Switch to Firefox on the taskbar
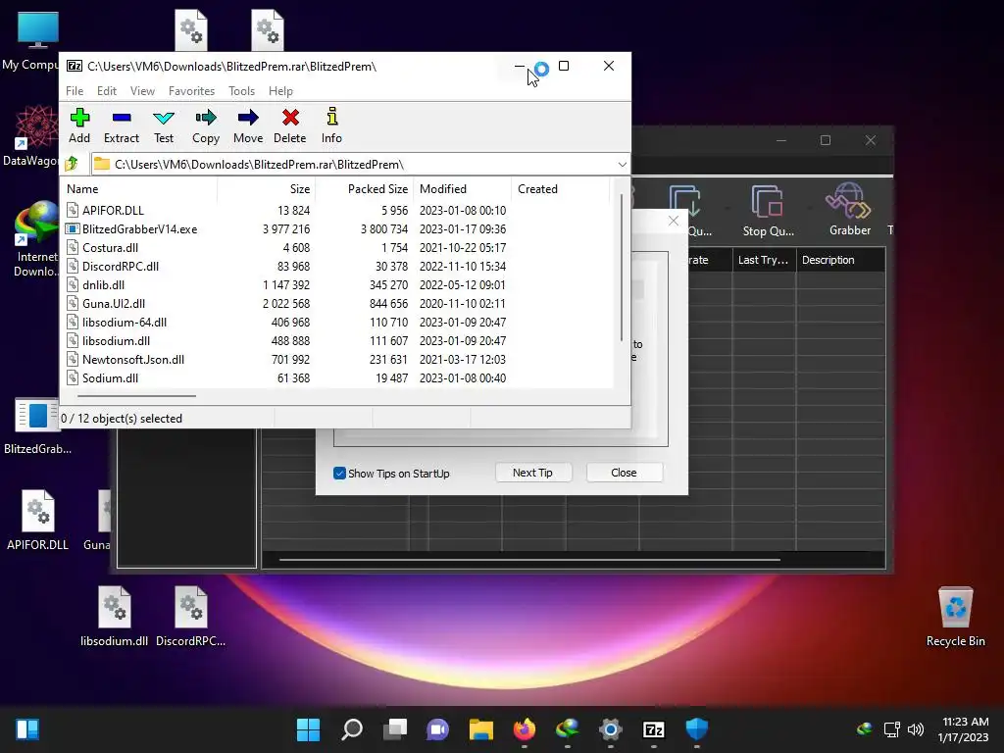 (x=525, y=729)
